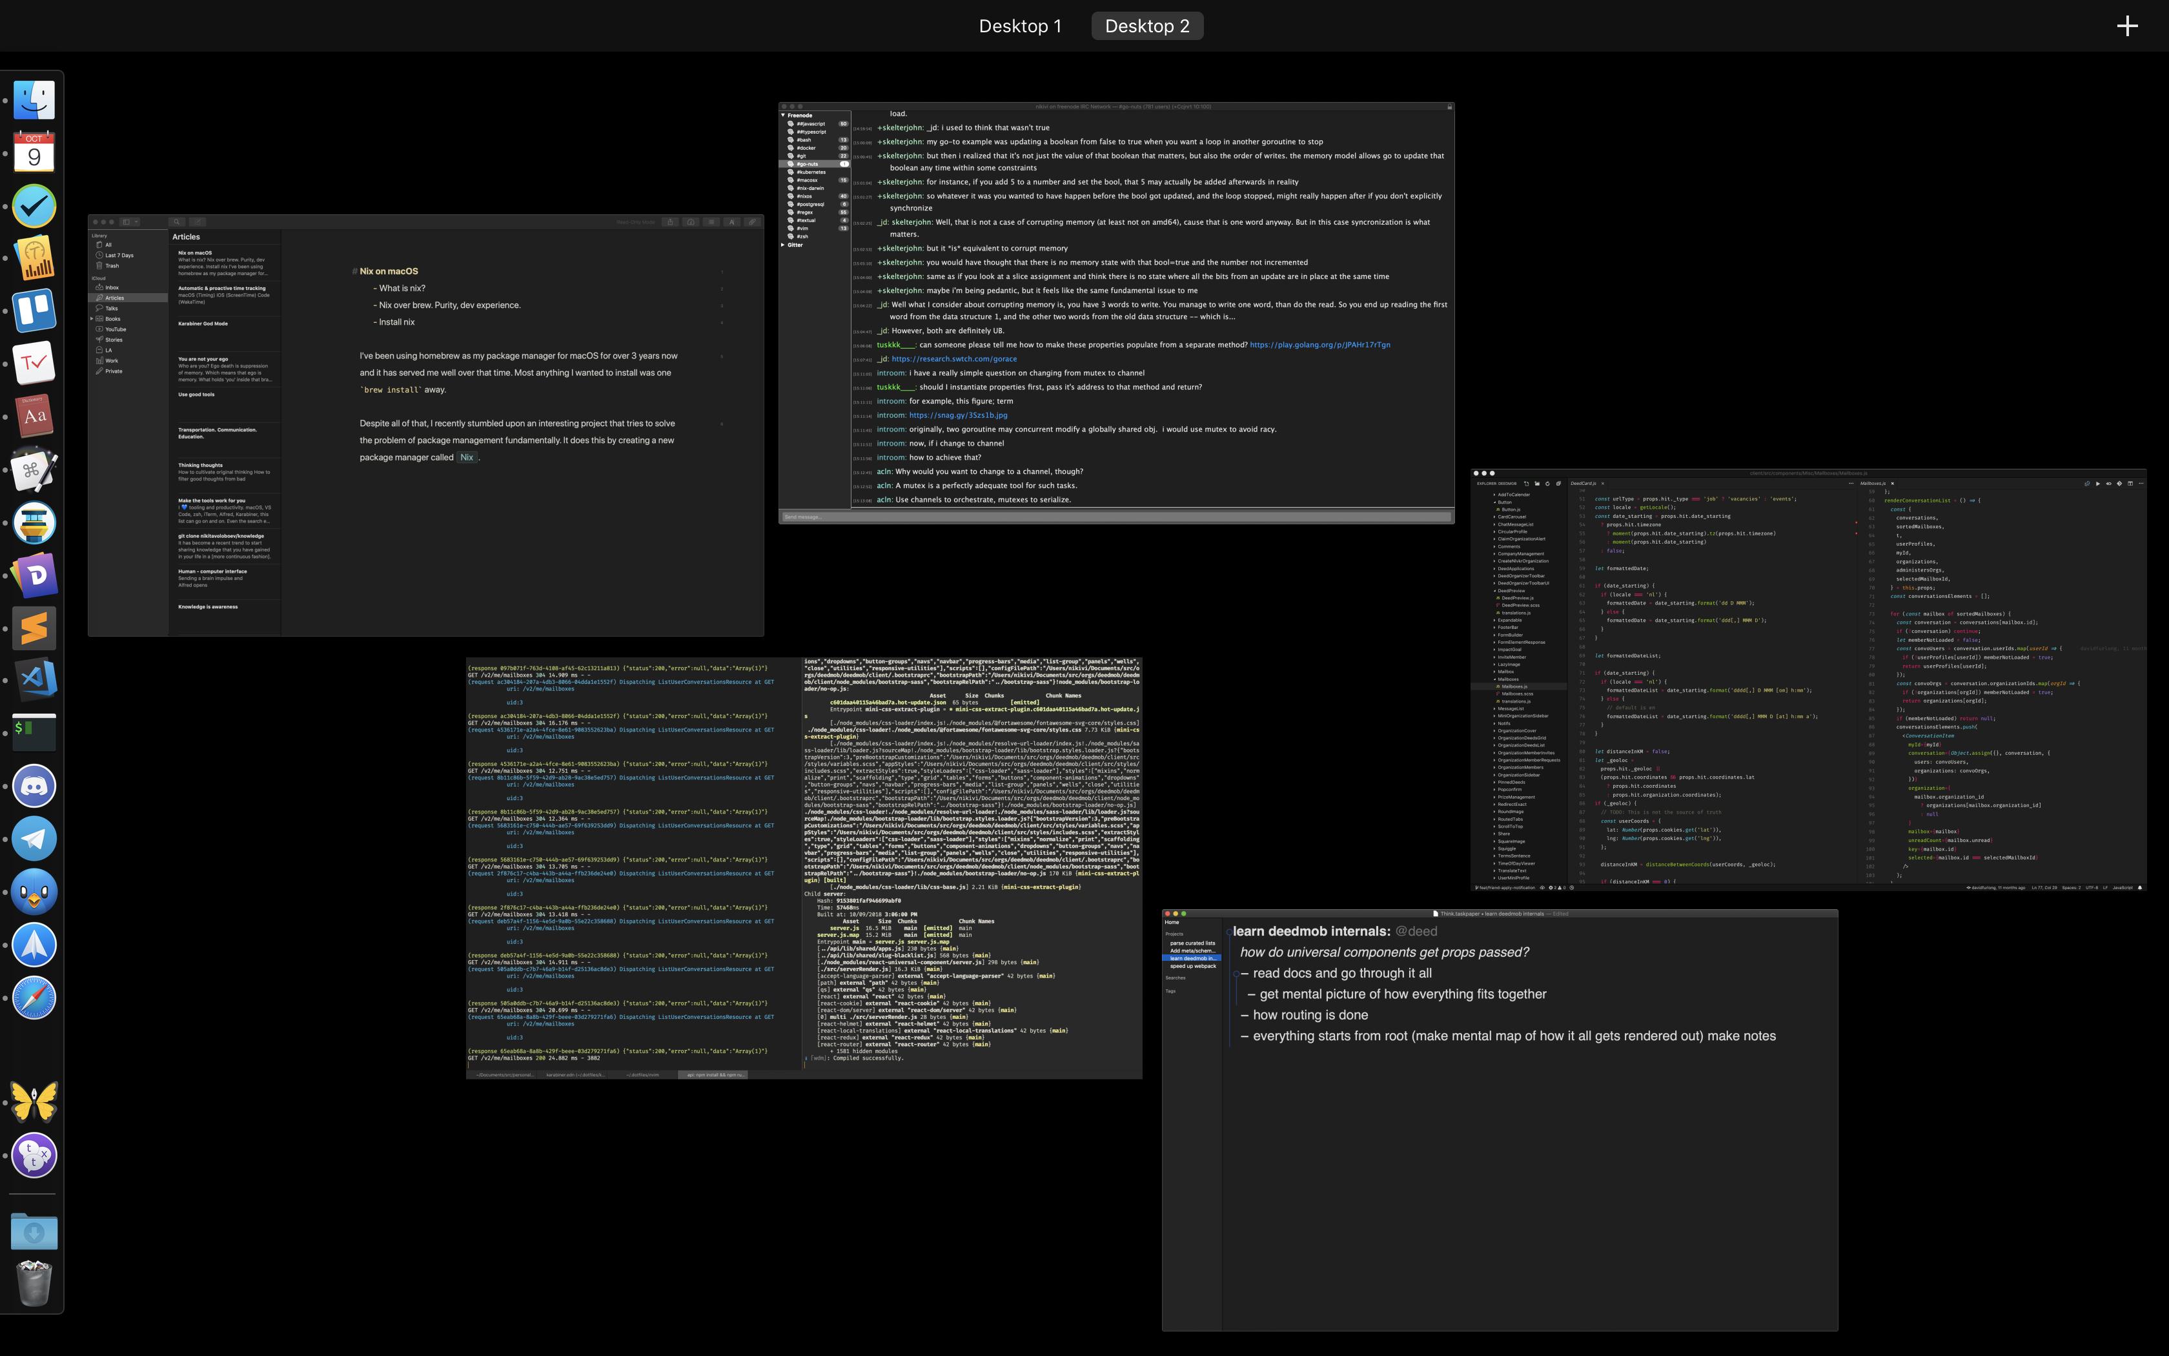Select the #nixos channel

(804, 196)
